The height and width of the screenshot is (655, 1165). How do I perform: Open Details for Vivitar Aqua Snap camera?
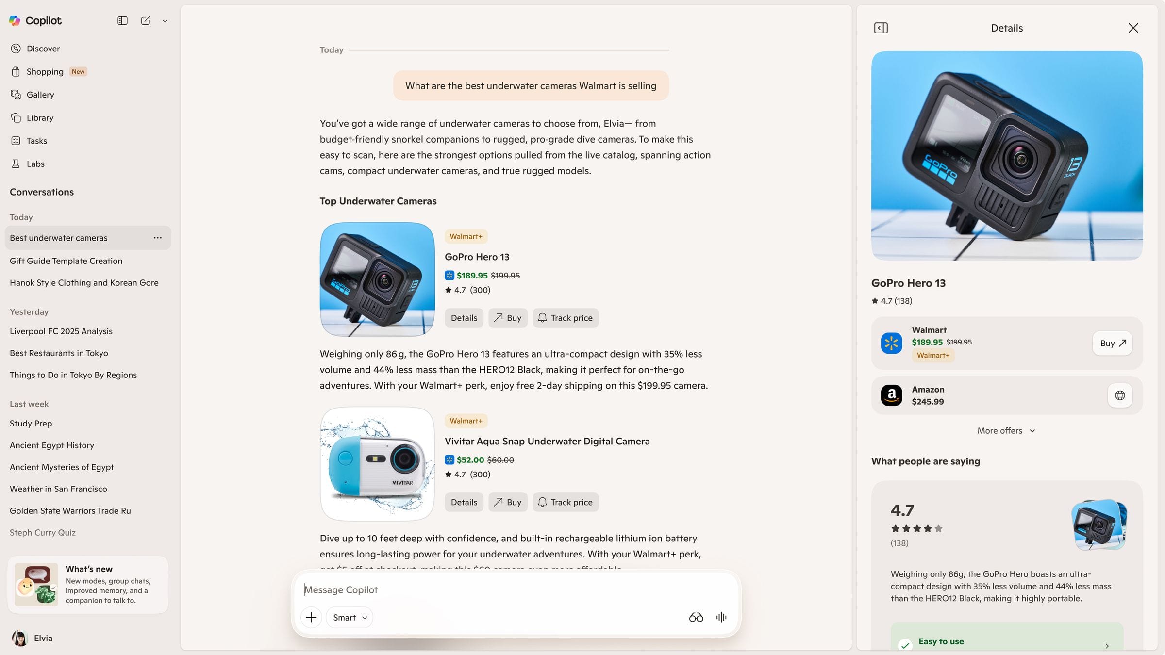click(464, 502)
